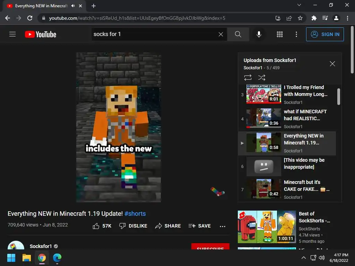
Task: Open Chrome media controls icon
Action: pos(325,18)
